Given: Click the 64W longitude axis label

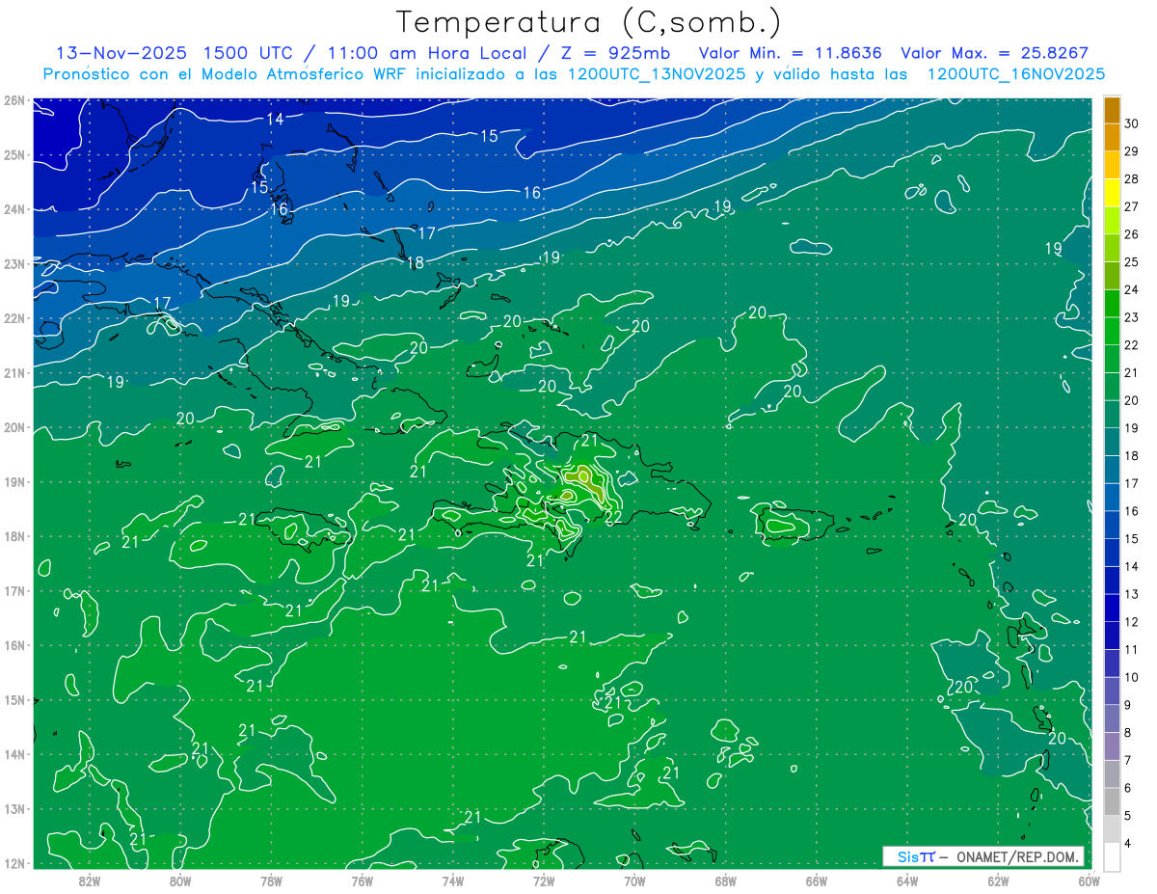Looking at the screenshot, I should (907, 880).
